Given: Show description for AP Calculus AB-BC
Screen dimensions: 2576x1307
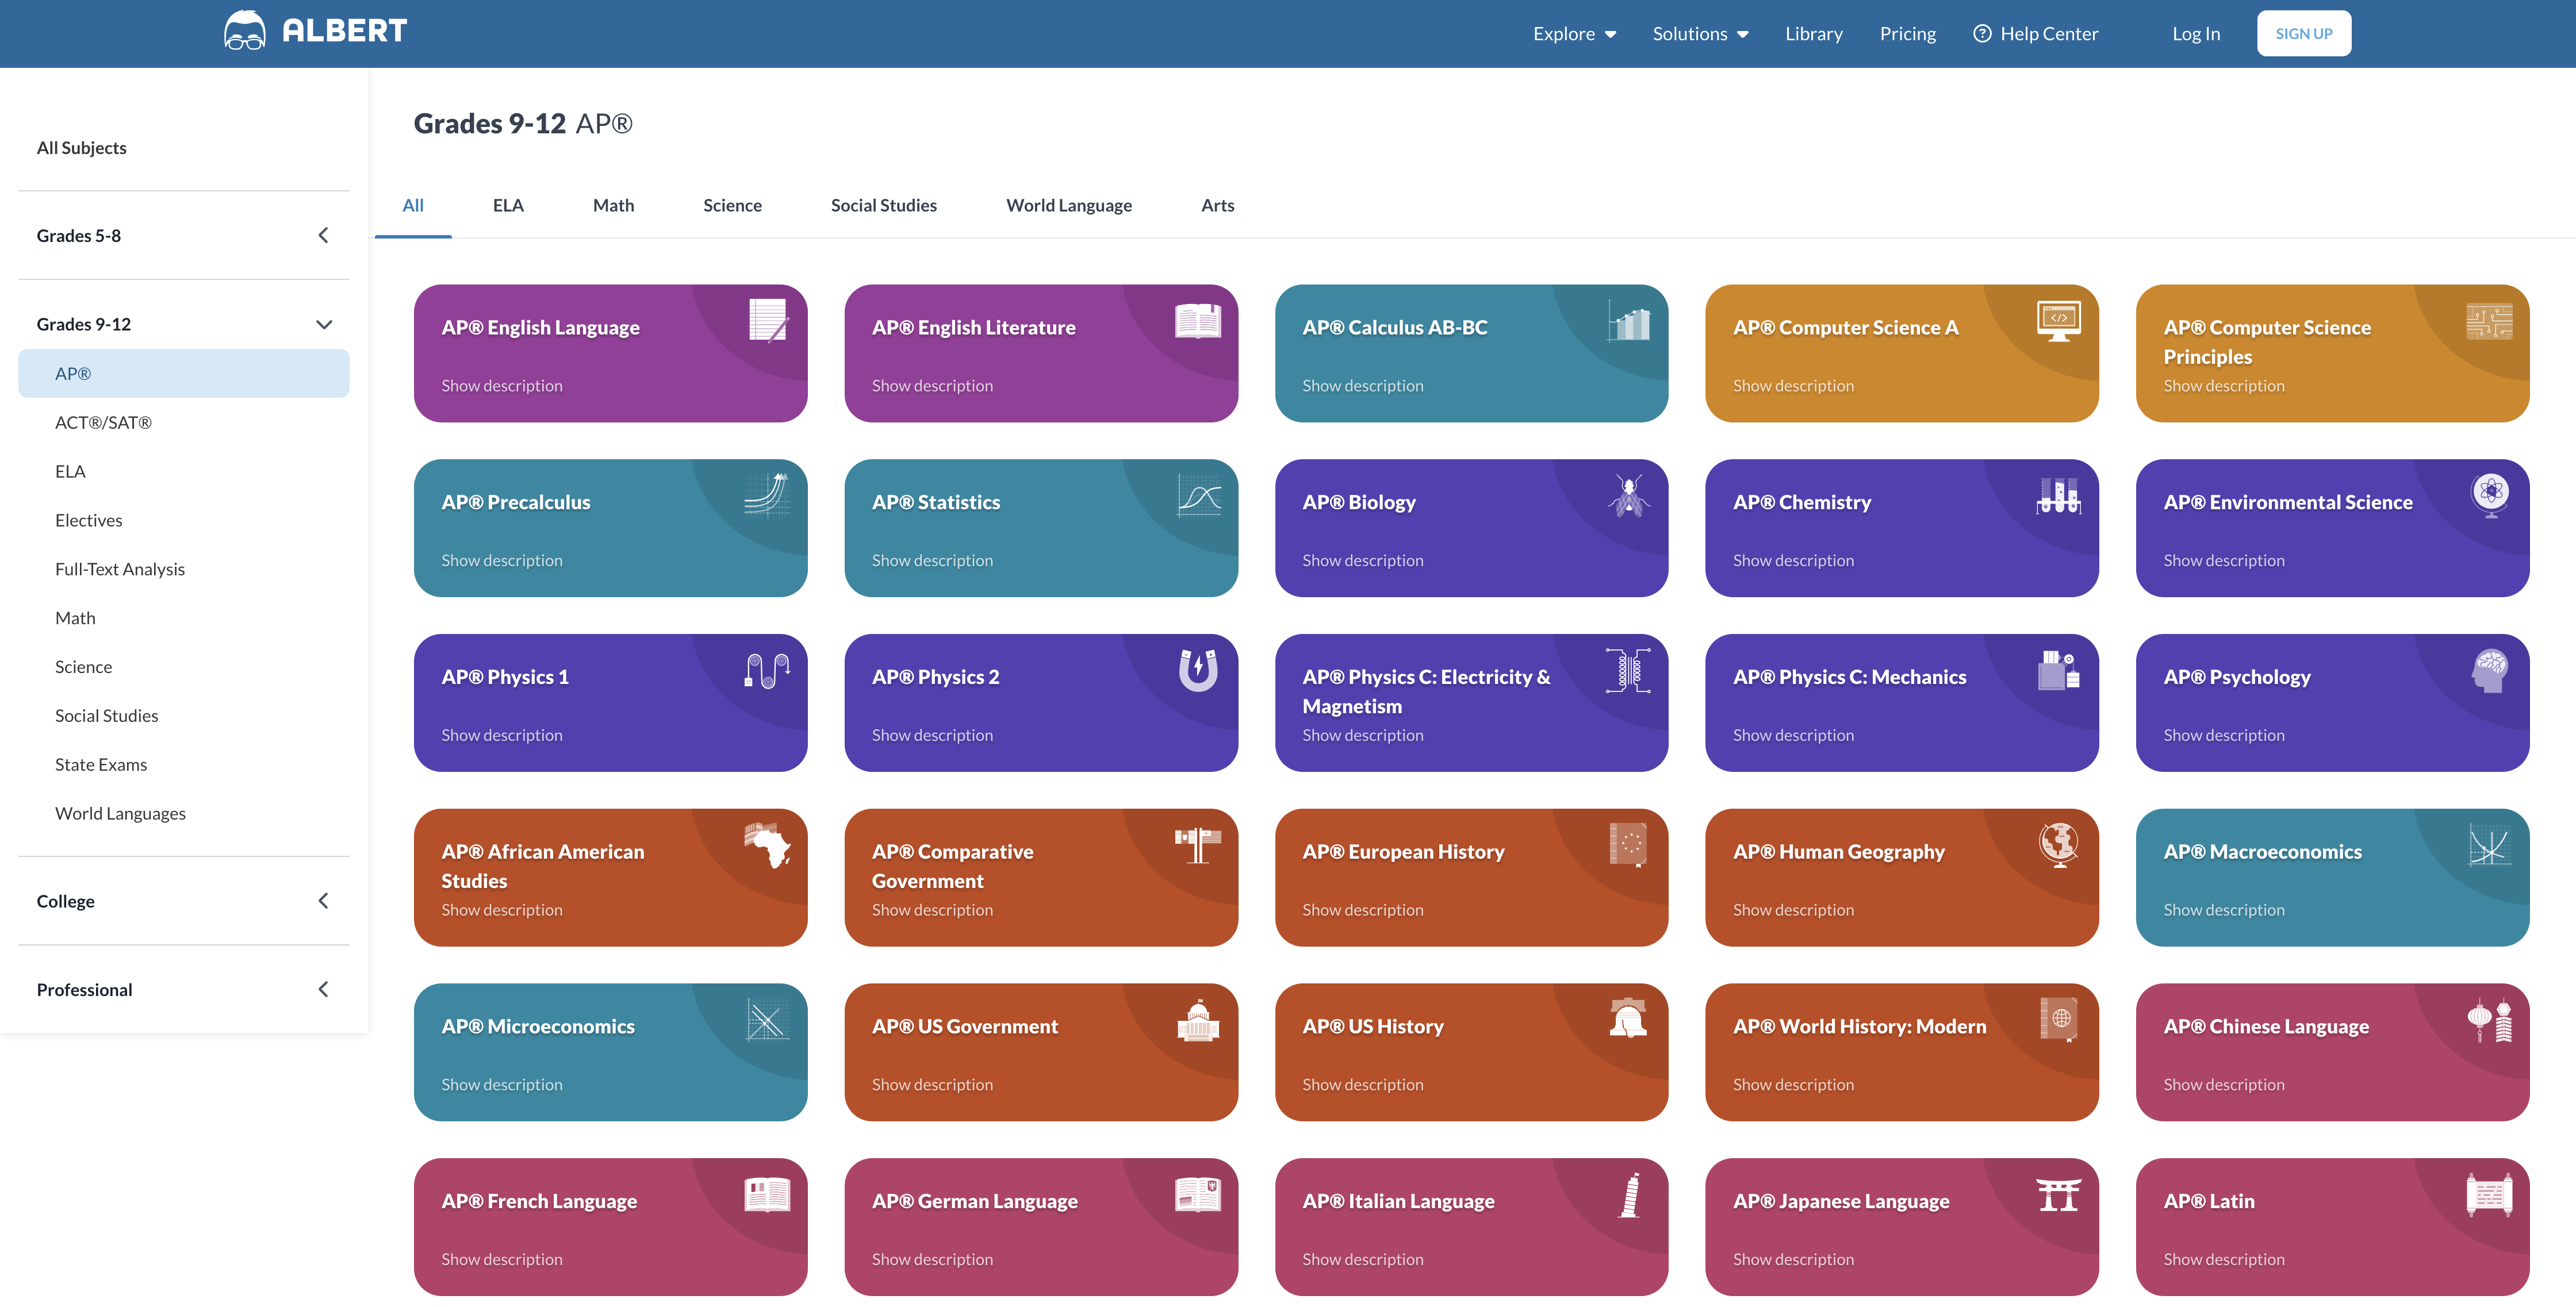Looking at the screenshot, I should point(1362,386).
